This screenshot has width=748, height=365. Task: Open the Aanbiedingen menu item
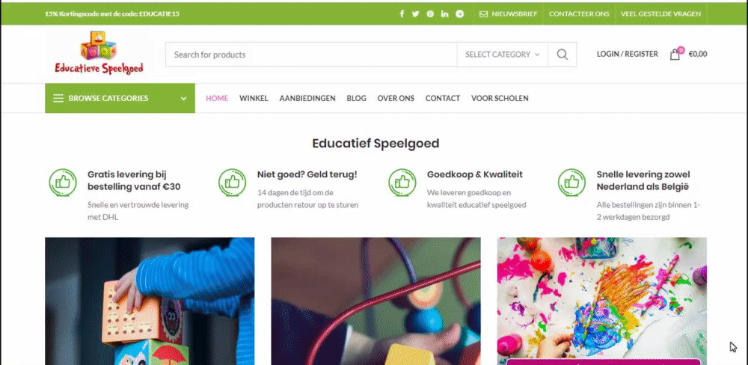click(307, 98)
